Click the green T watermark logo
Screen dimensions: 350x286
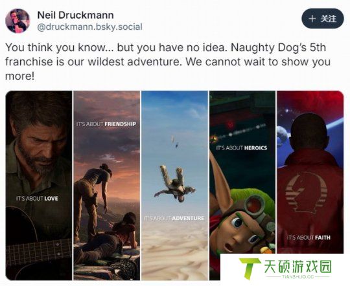(250, 269)
